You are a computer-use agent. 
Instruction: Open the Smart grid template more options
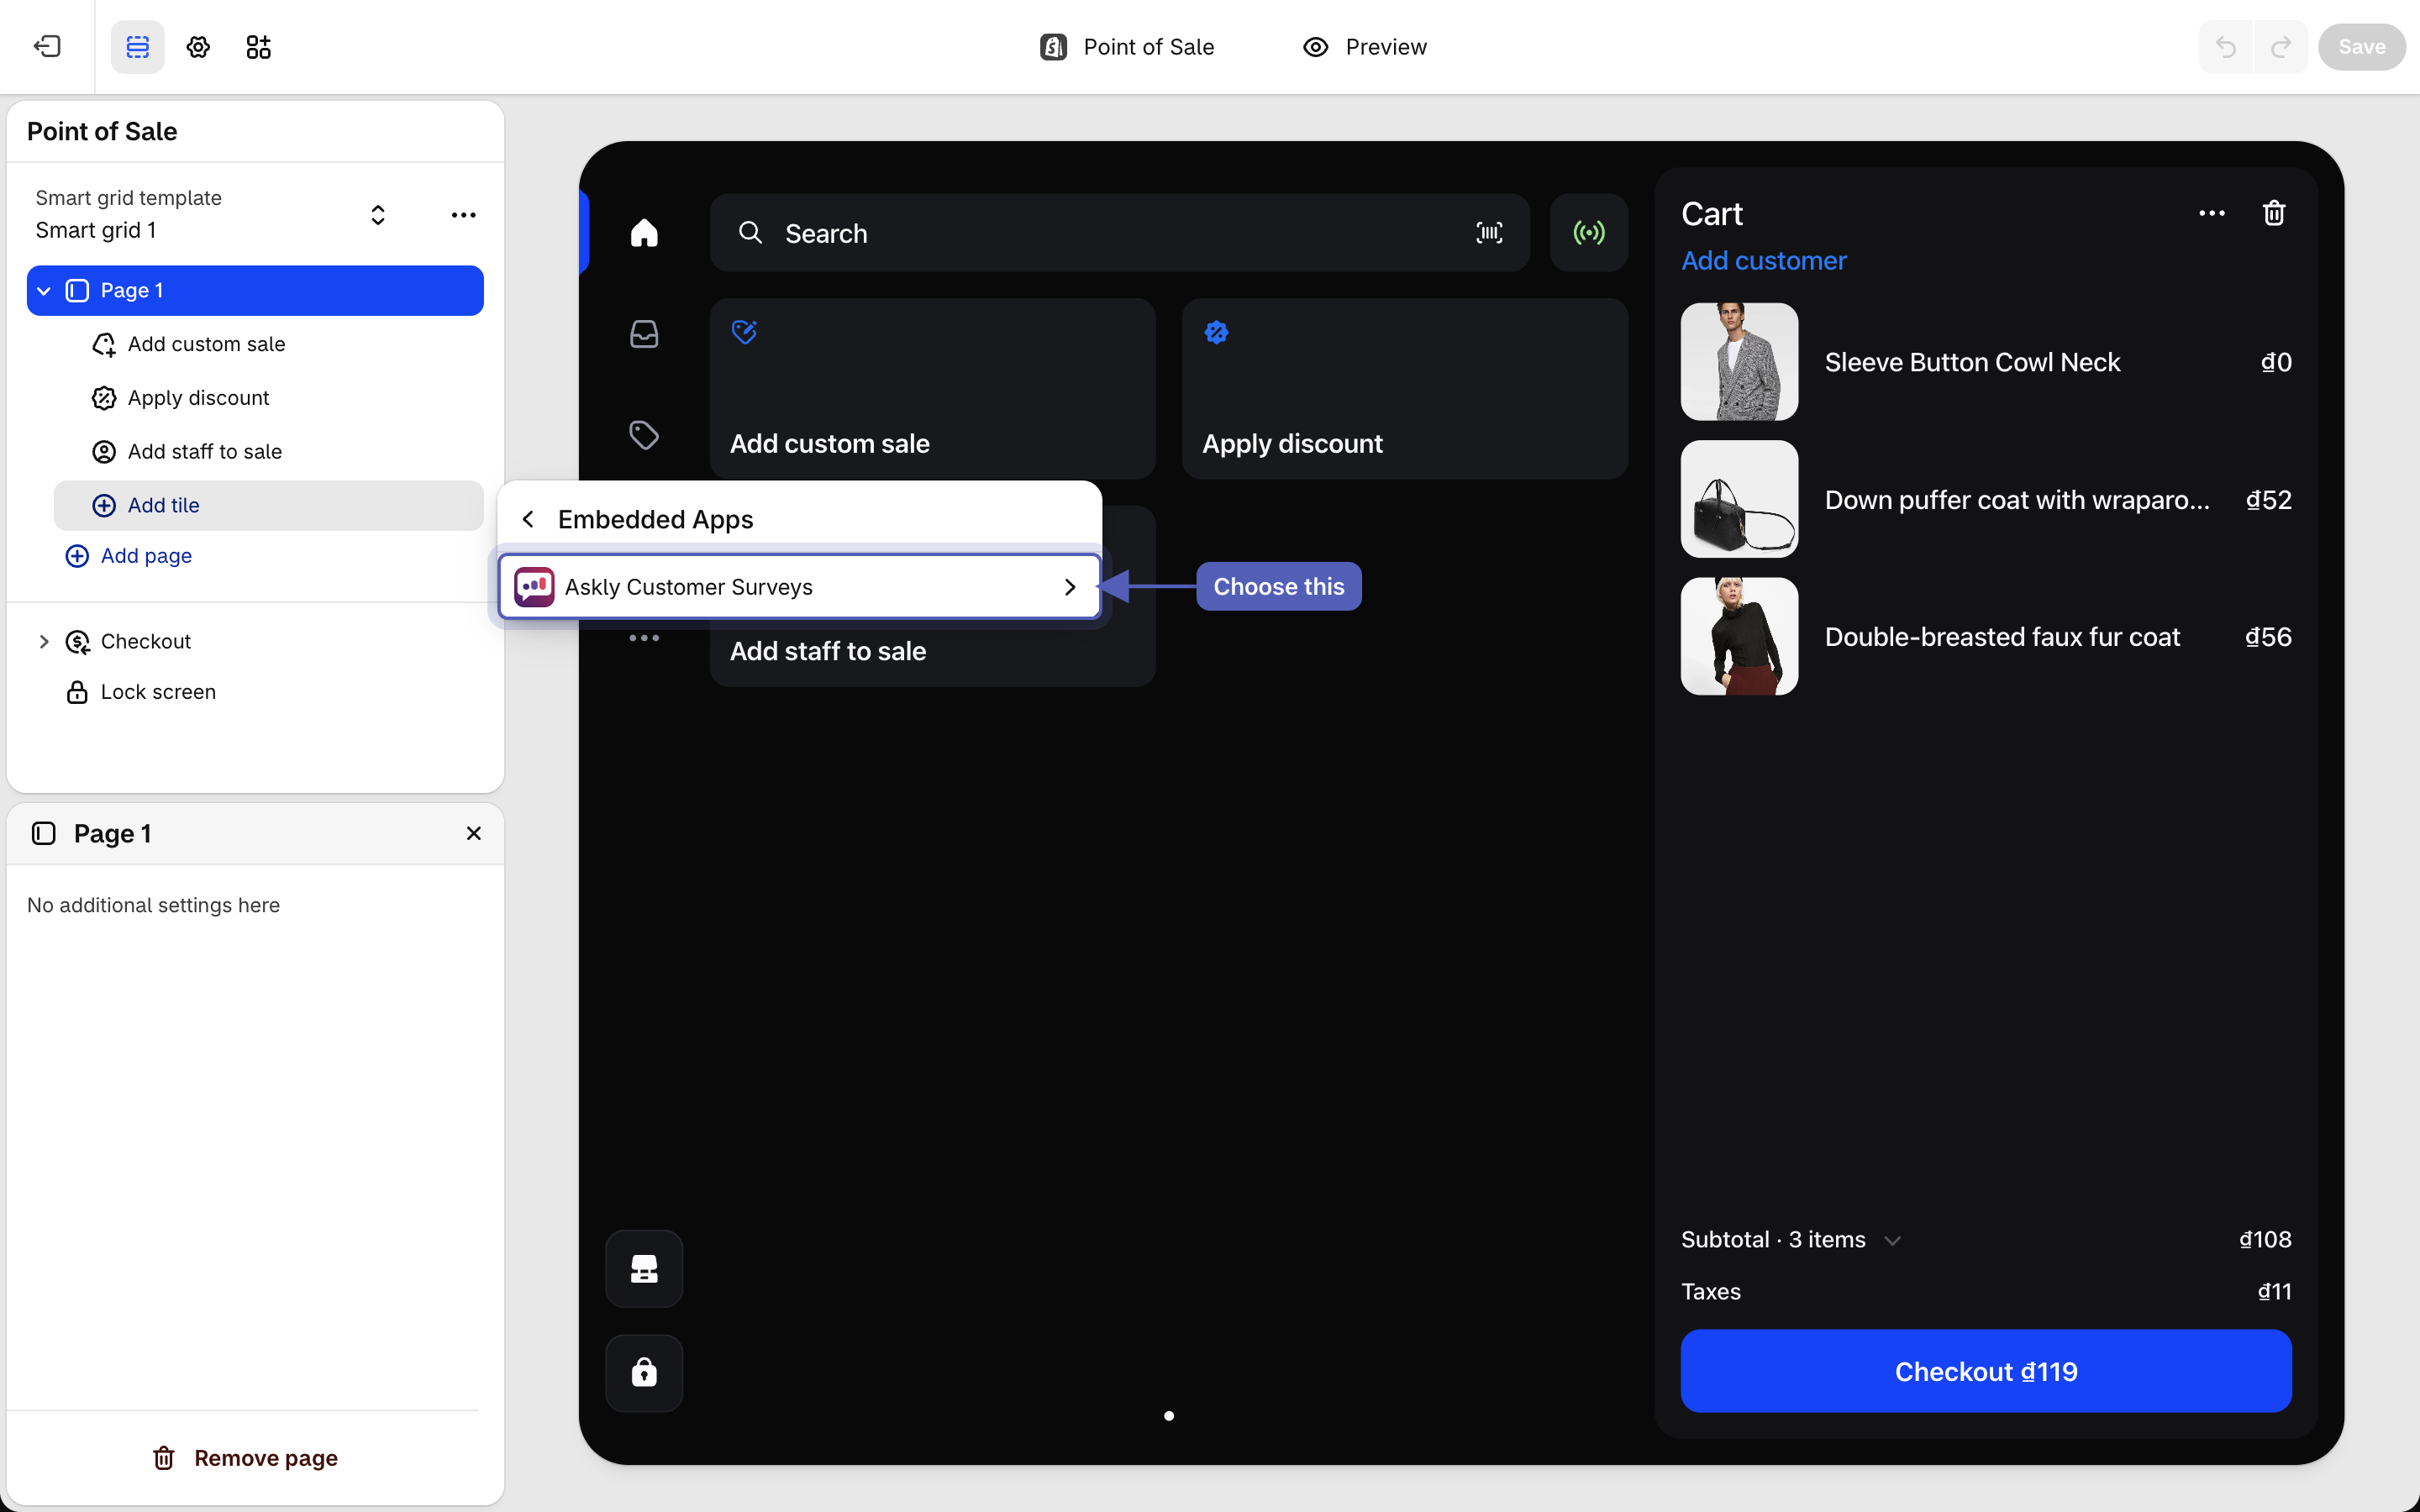point(463,215)
